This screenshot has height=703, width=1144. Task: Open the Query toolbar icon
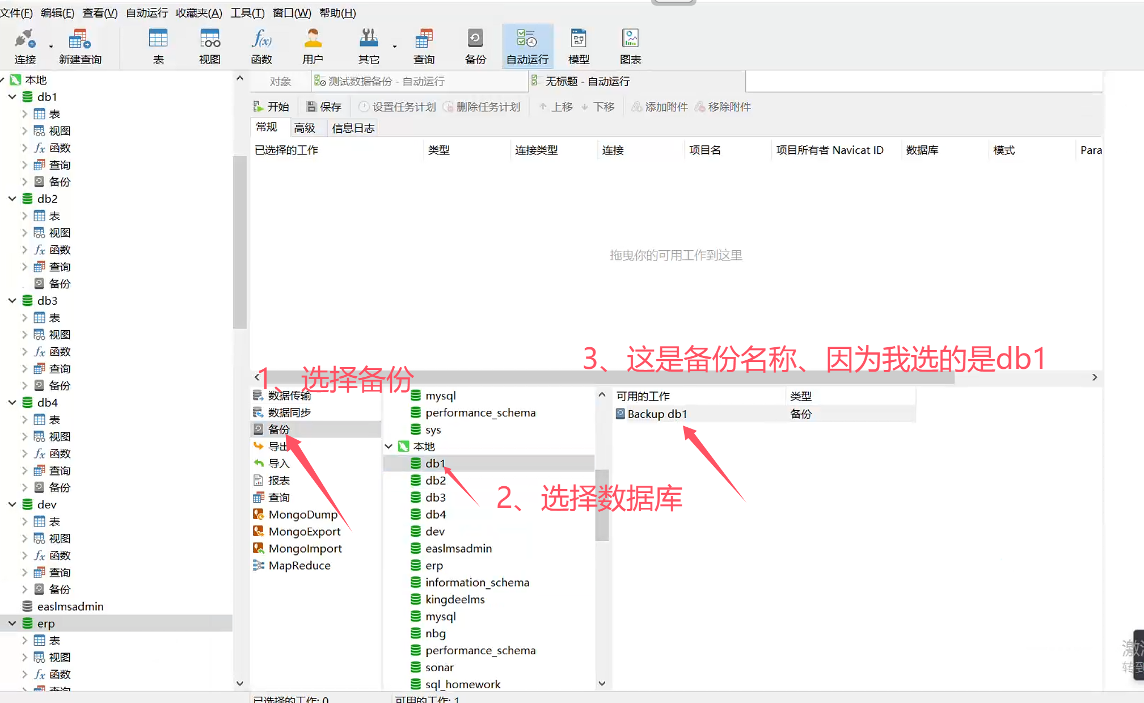(424, 46)
